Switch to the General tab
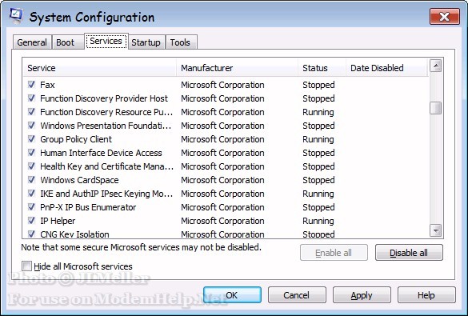 [x=32, y=42]
